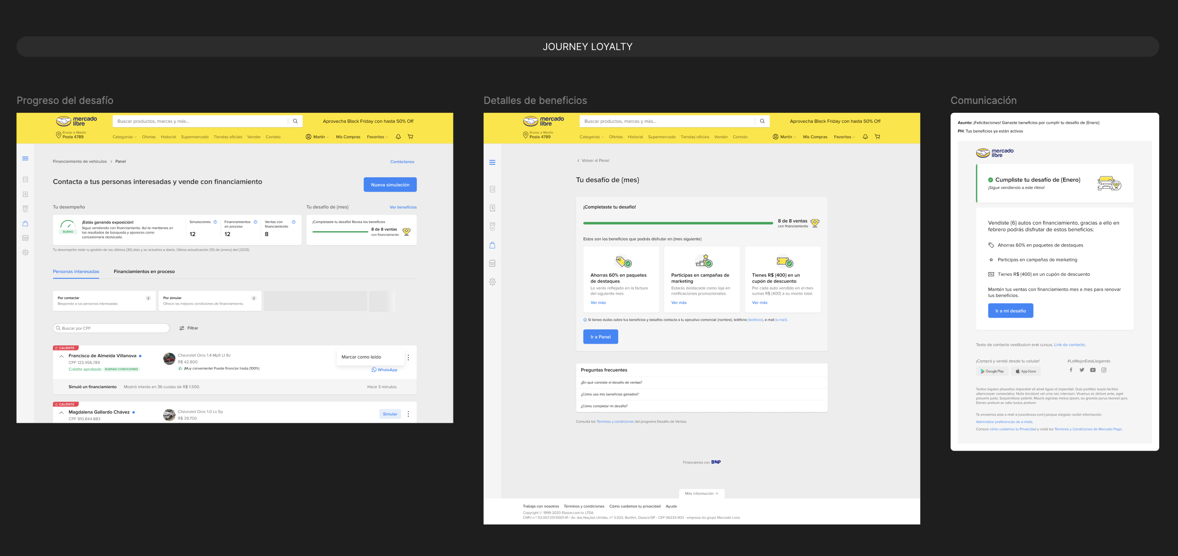1178x556 pixels.
Task: Click Twitter icon in email footer
Action: [x=1082, y=370]
